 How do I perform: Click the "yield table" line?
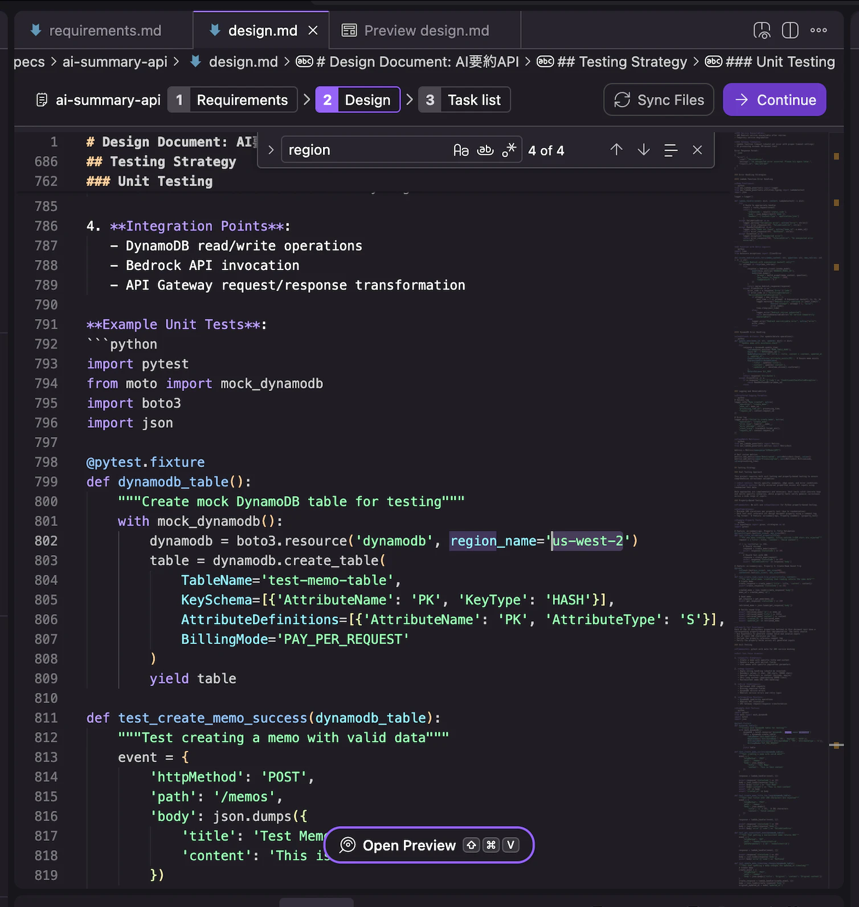[x=193, y=679]
